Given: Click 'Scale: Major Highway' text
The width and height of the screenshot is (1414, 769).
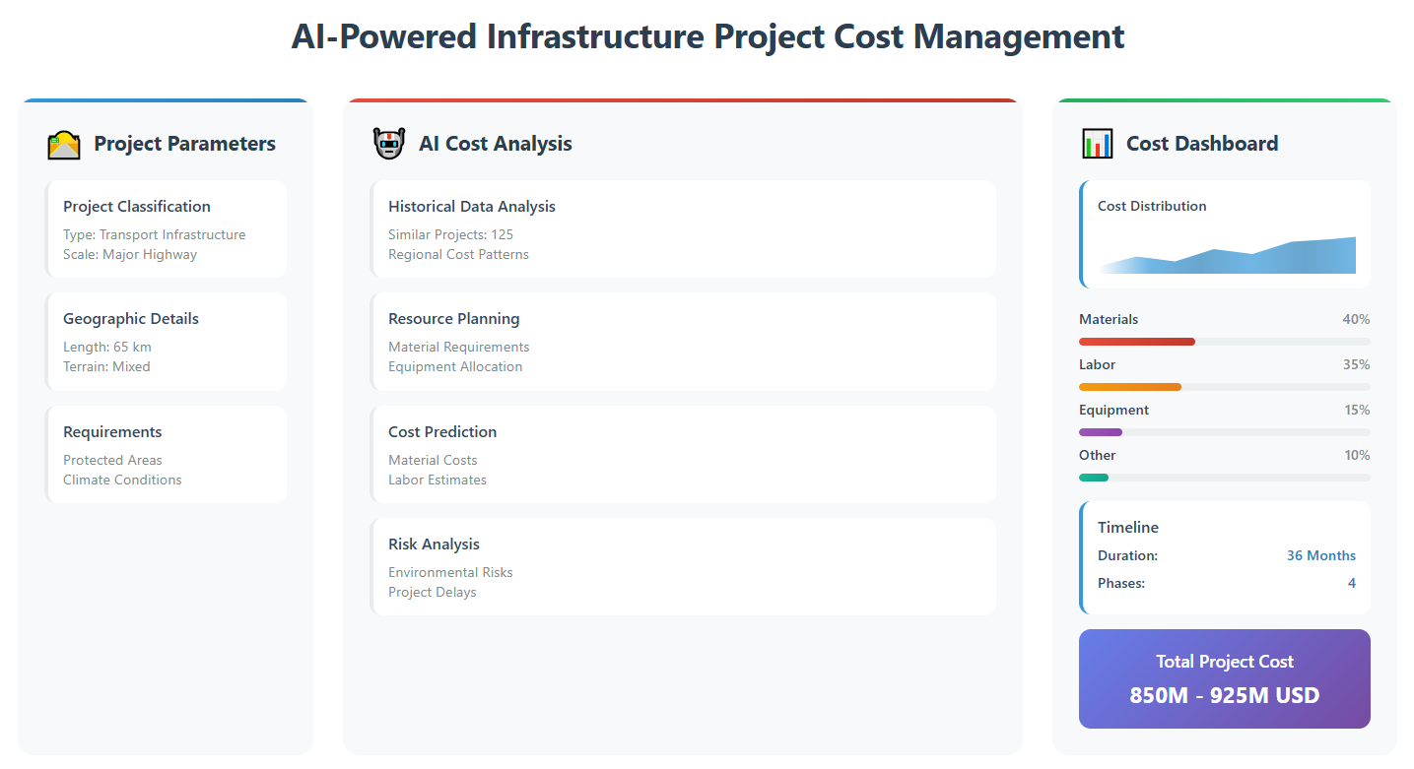Looking at the screenshot, I should pyautogui.click(x=130, y=254).
